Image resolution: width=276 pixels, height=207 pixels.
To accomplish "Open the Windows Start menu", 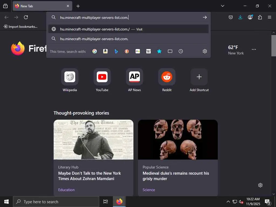I will pyautogui.click(x=6, y=202).
